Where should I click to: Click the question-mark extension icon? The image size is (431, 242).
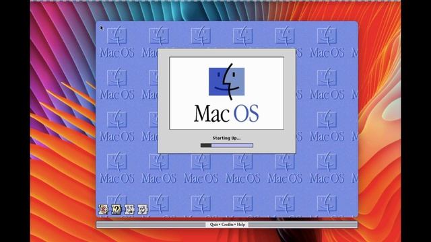(117, 209)
